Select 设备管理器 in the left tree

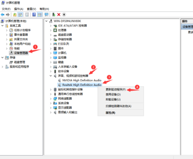21,53
